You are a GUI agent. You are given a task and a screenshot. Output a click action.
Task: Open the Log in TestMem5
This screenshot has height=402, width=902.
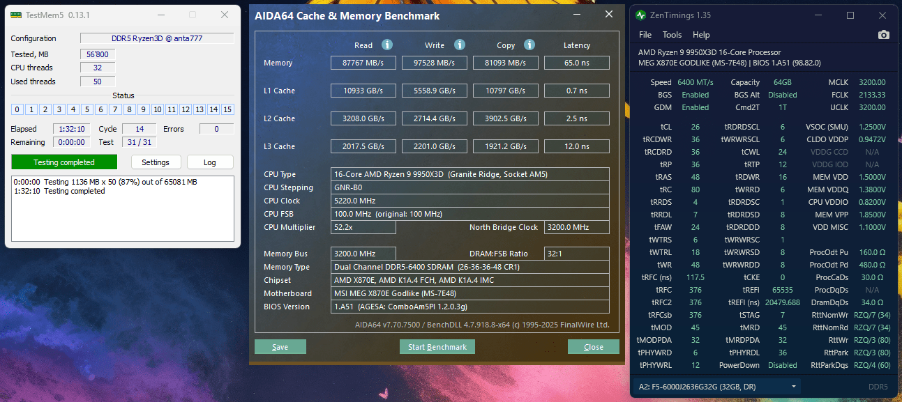210,162
